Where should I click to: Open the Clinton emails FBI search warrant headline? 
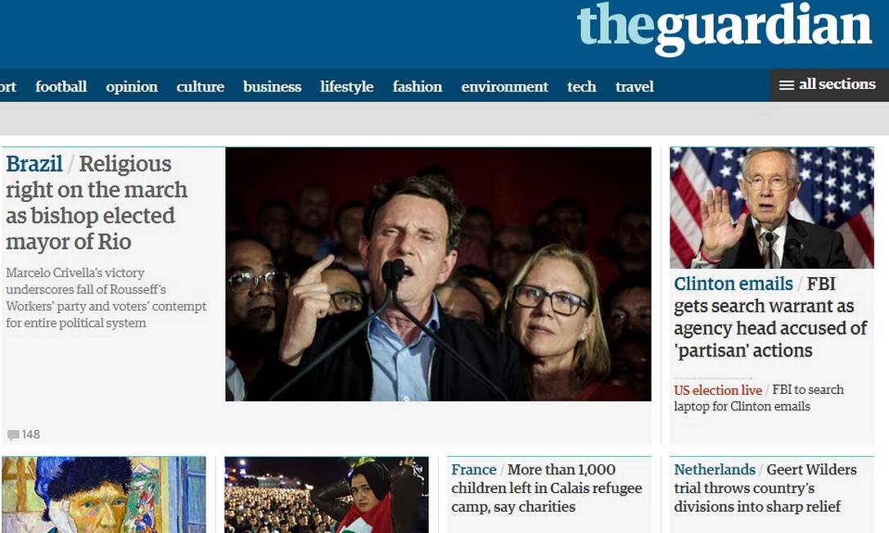click(770, 316)
